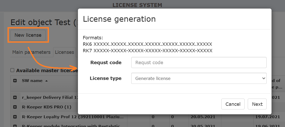
Task: Select the R-Keeper KDS PRO (1) row name
Action: (47, 107)
